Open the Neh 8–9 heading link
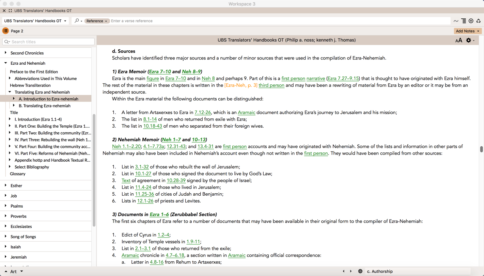484x276 pixels. click(x=191, y=71)
